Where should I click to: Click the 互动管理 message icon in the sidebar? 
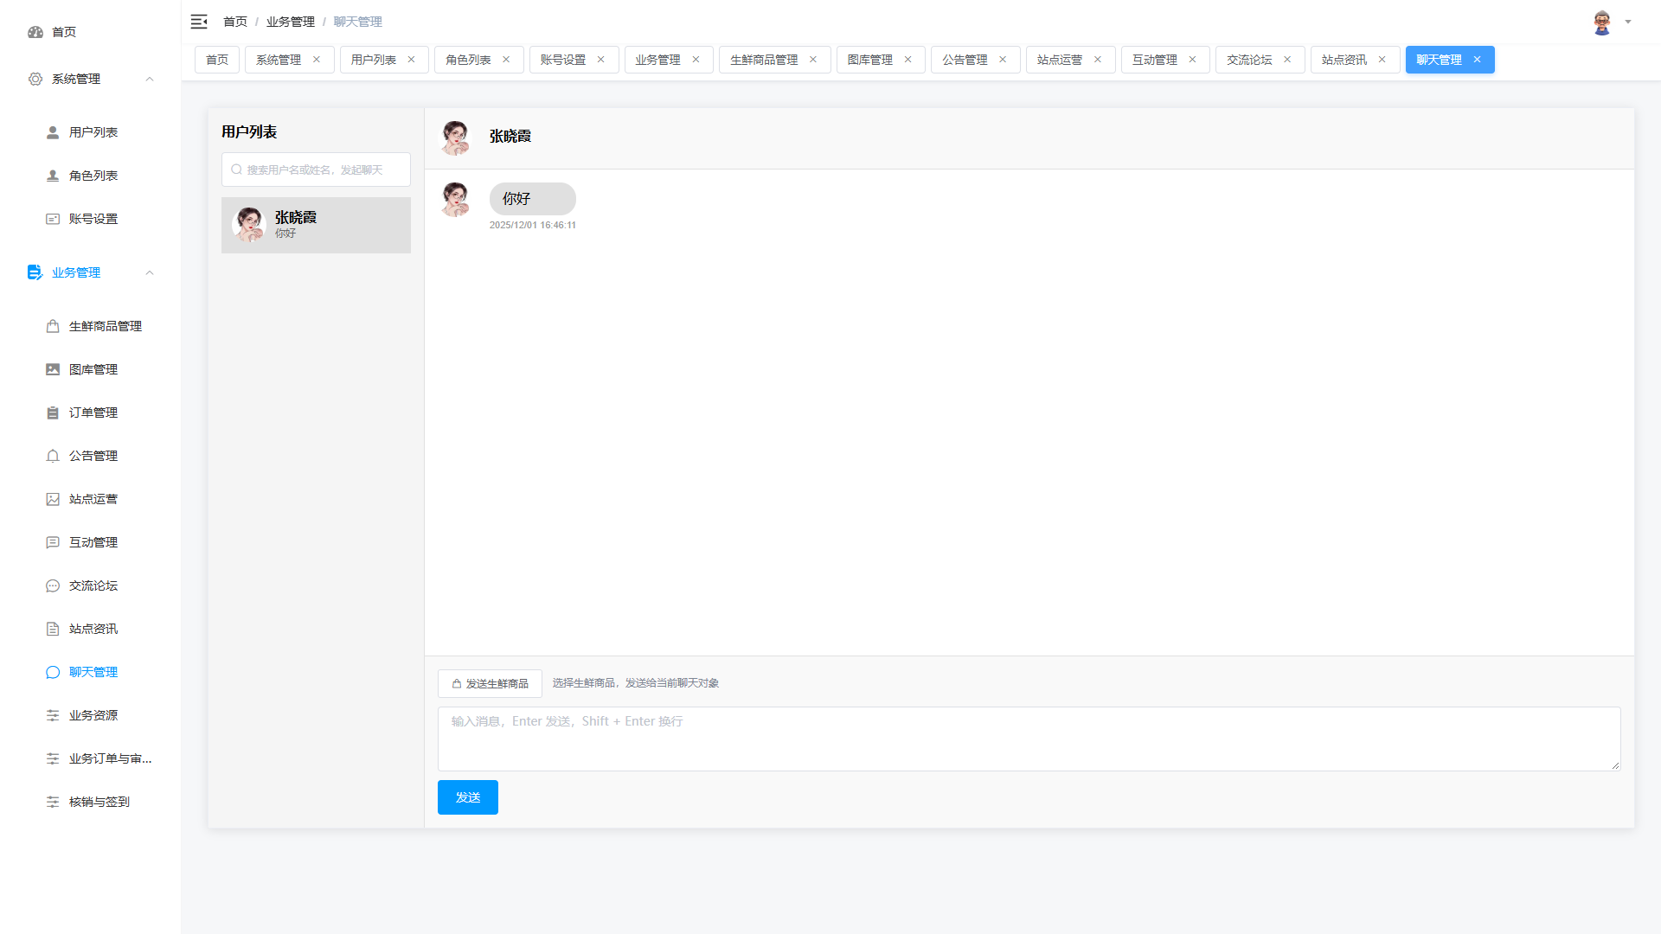[x=53, y=542]
